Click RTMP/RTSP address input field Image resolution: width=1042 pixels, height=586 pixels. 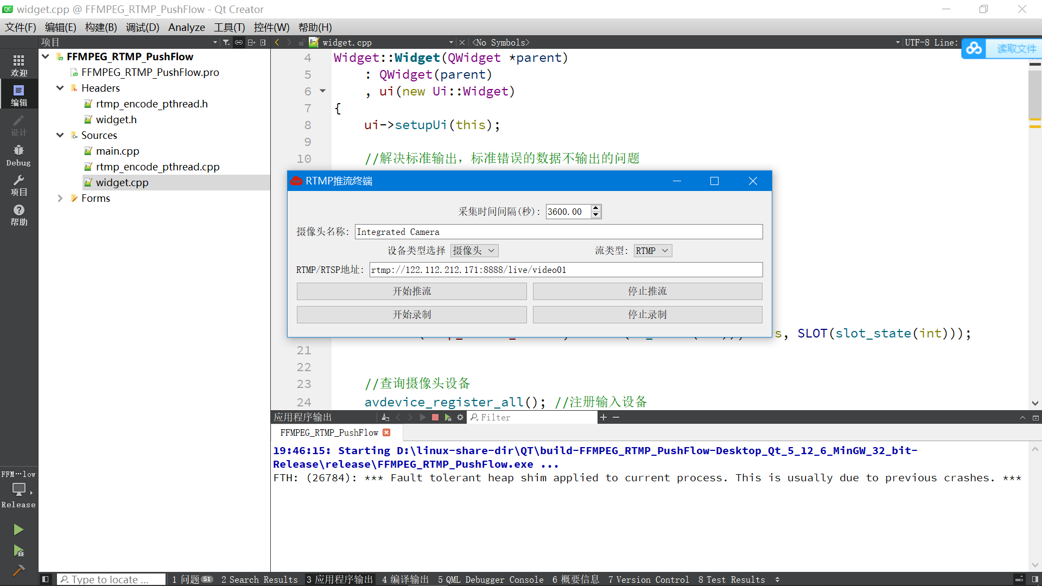564,269
